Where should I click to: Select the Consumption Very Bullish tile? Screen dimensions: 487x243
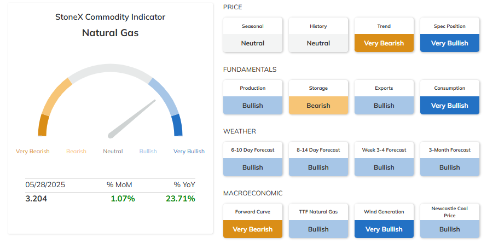[x=449, y=97]
